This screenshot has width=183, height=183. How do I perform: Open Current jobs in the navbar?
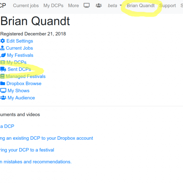click(x=26, y=5)
